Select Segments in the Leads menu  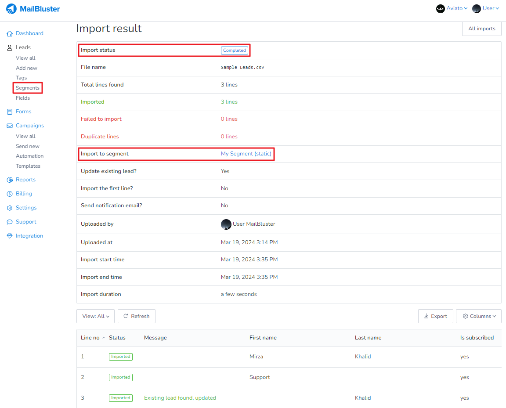[28, 88]
